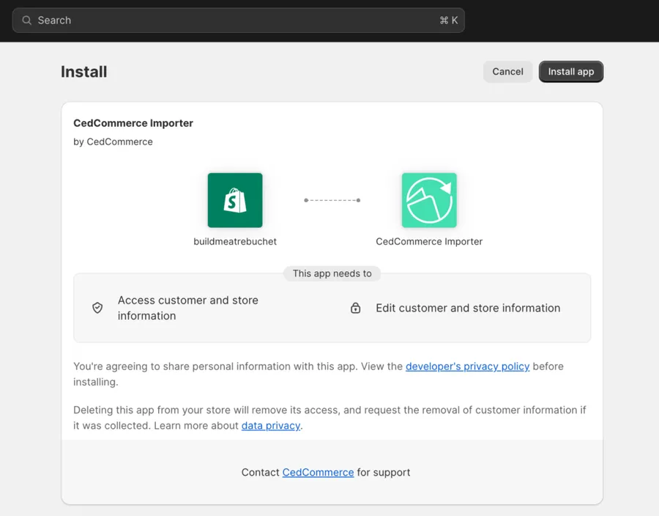This screenshot has width=659, height=516.
Task: Click the green S icon above buildmeatrebuchet
Action: pos(234,199)
